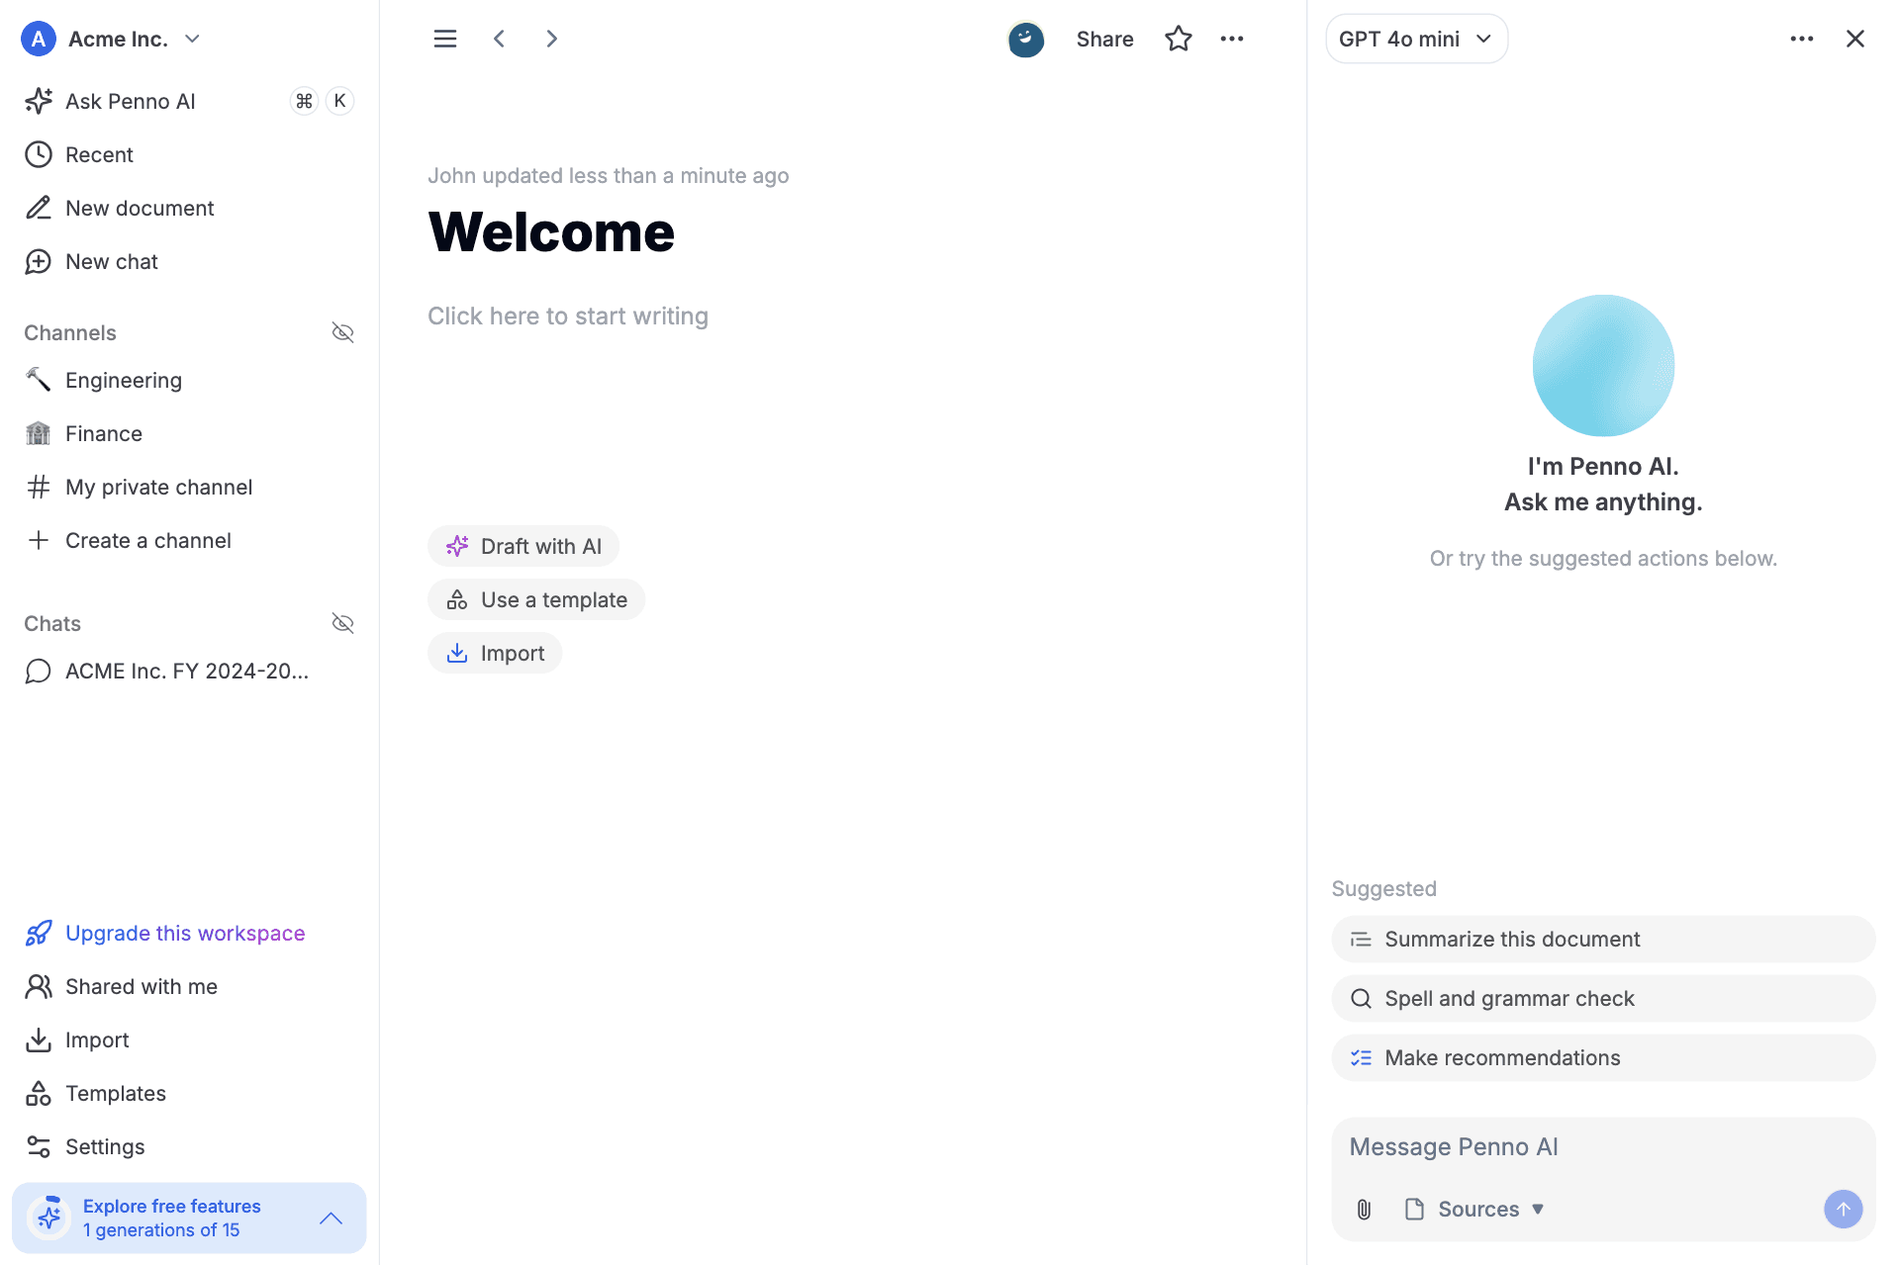
Task: Open Templates in the sidebar
Action: point(115,1094)
